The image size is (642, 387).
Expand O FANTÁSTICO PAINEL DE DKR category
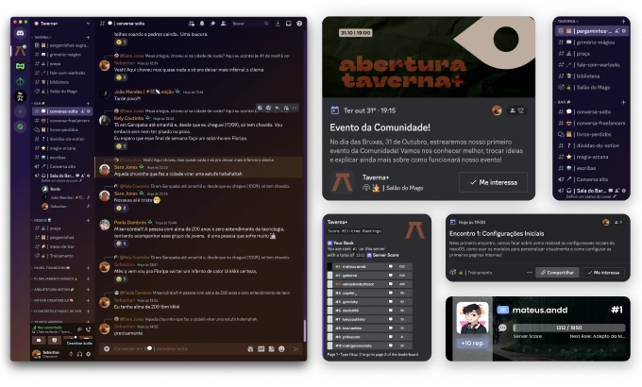click(57, 311)
